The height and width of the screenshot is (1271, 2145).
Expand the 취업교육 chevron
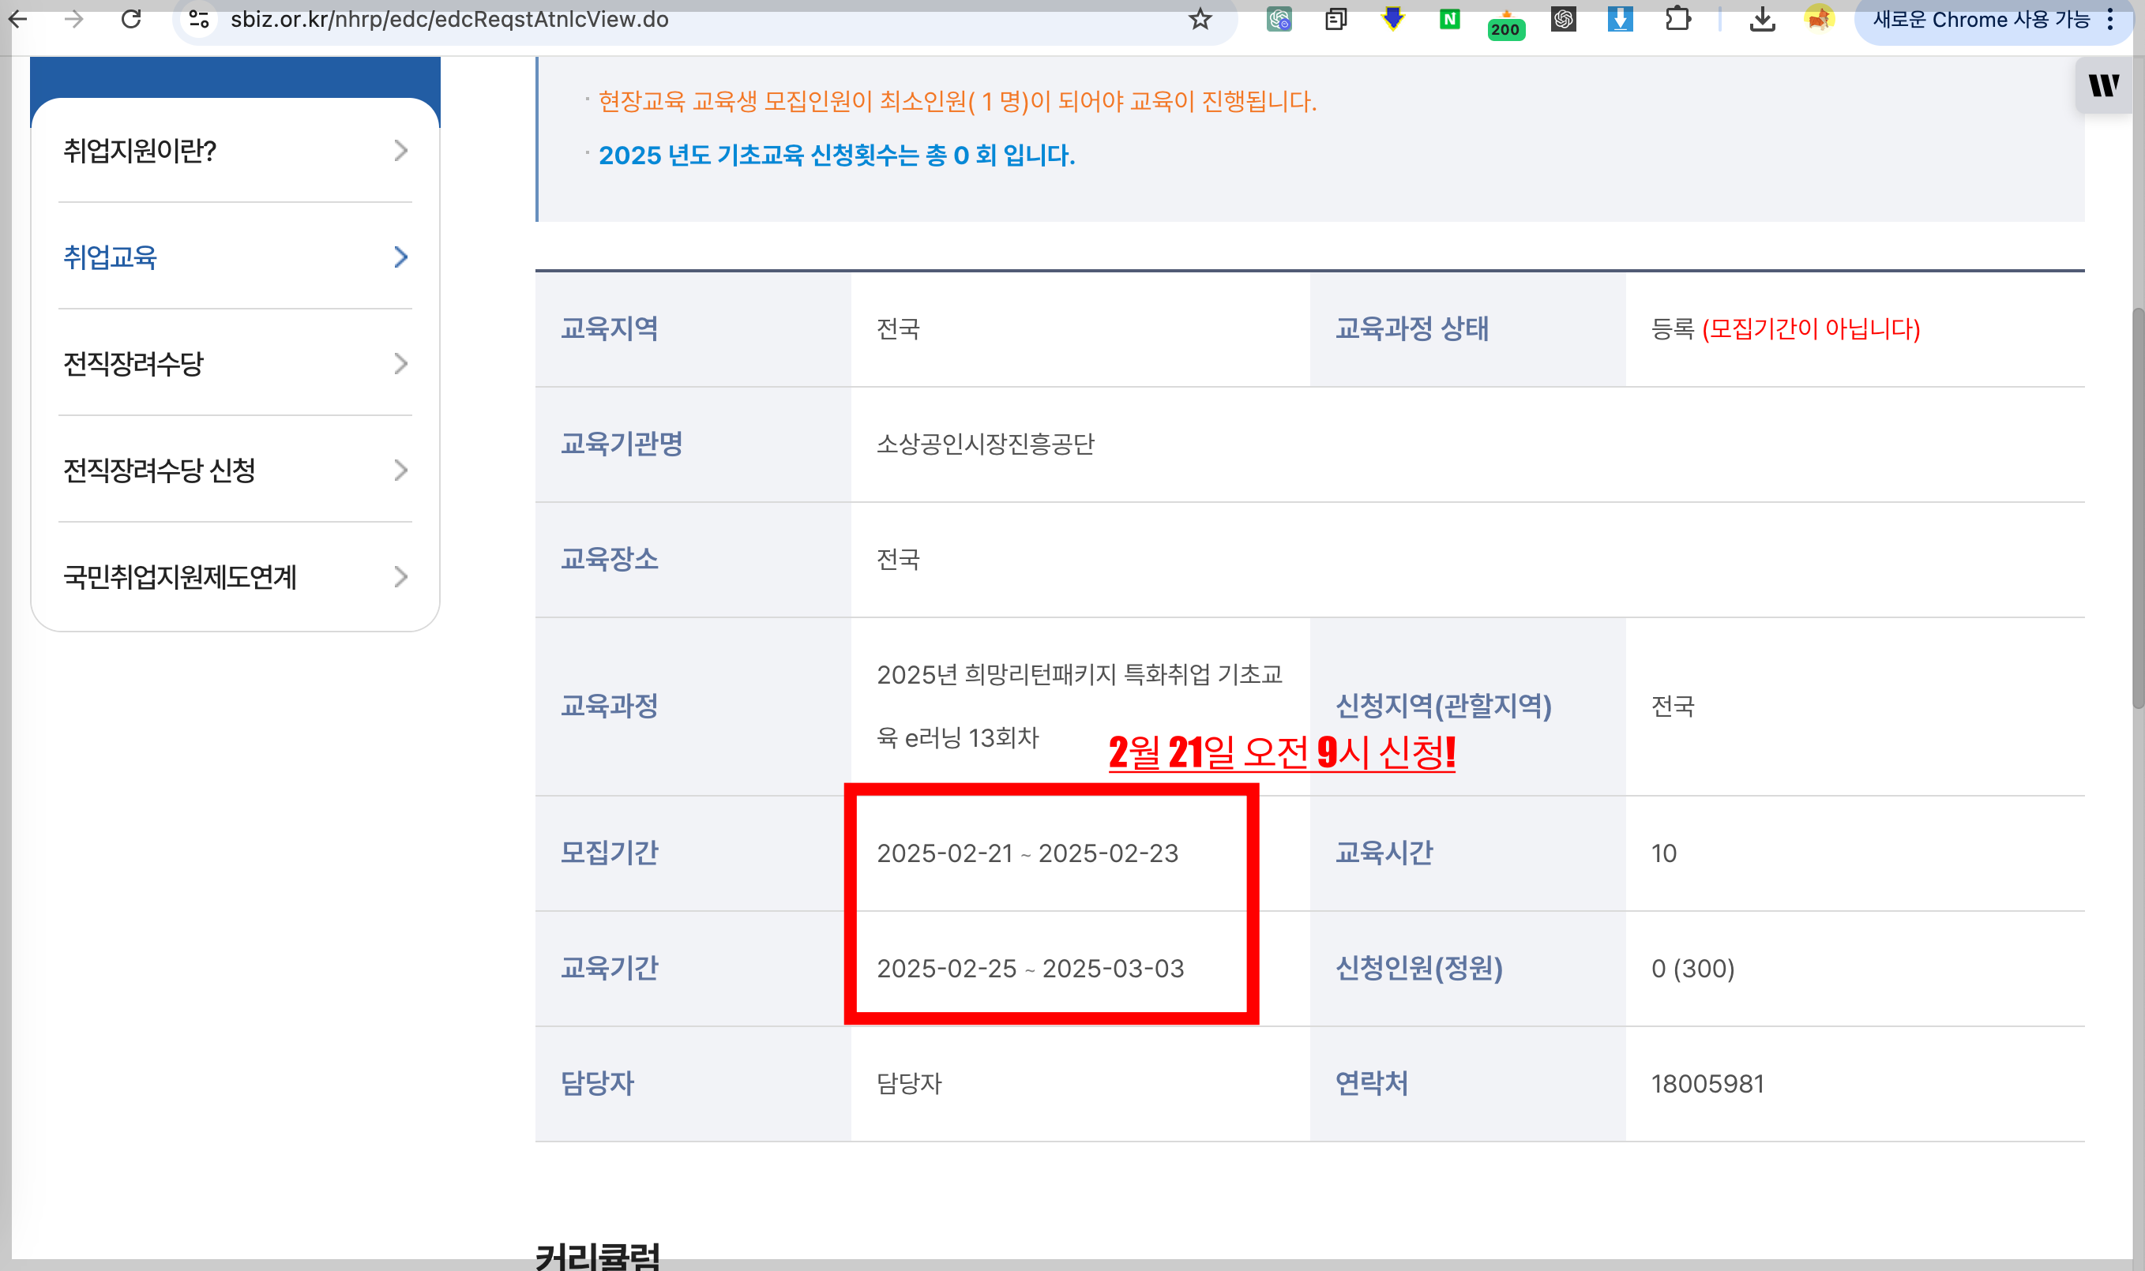click(400, 258)
